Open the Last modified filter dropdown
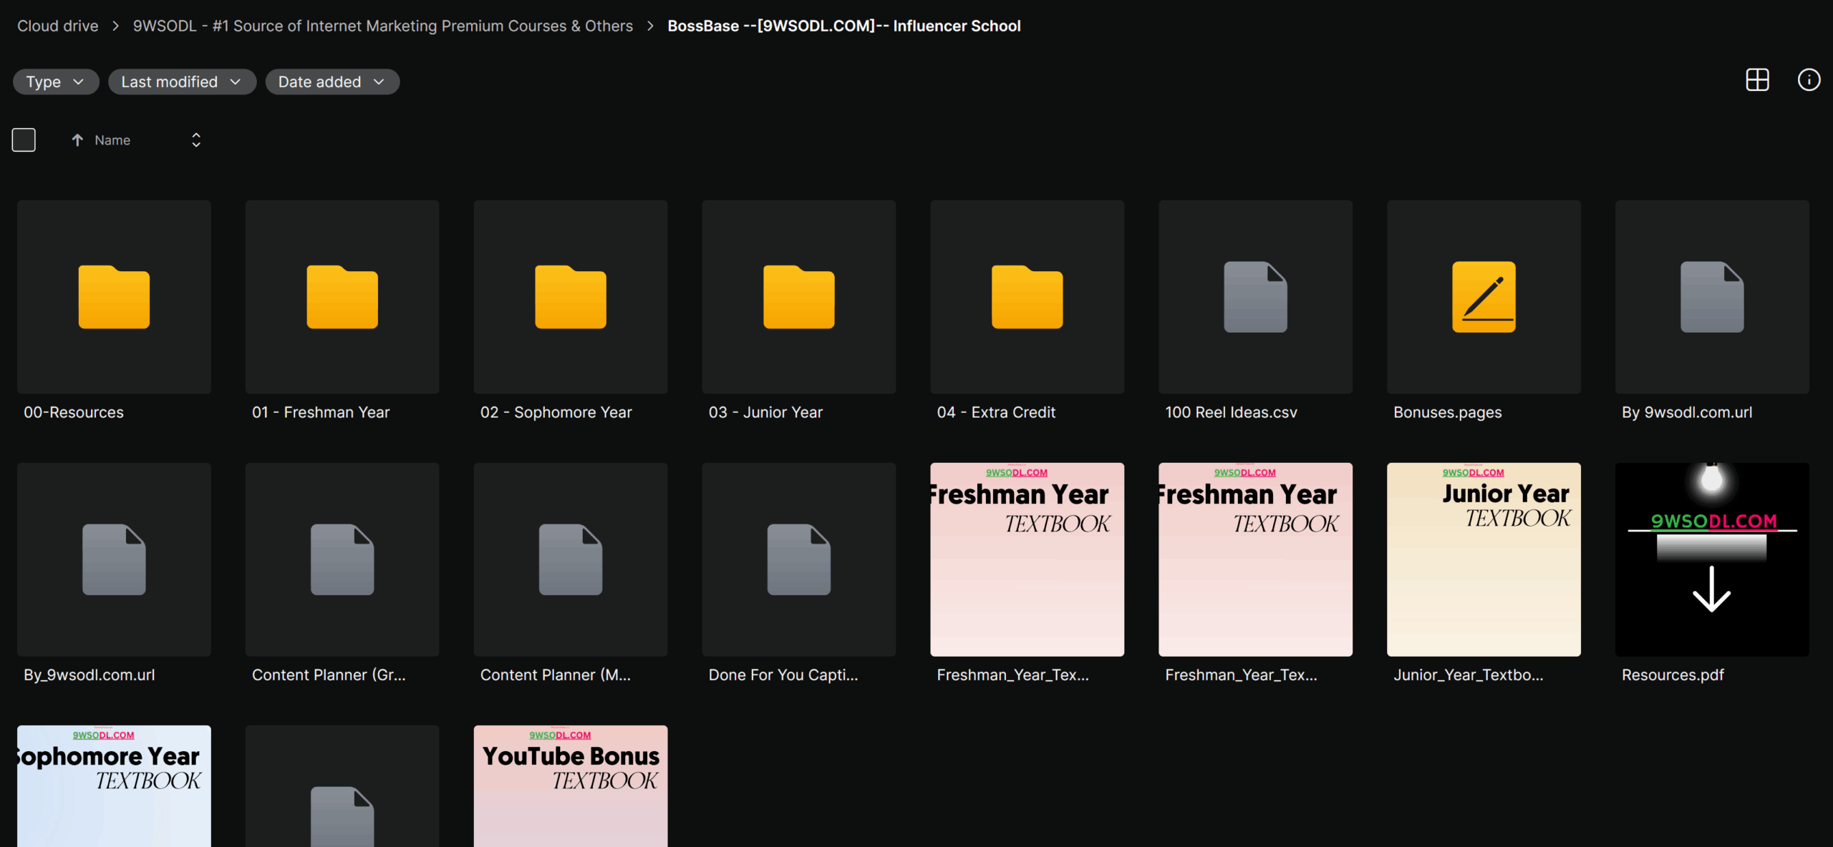 181,82
